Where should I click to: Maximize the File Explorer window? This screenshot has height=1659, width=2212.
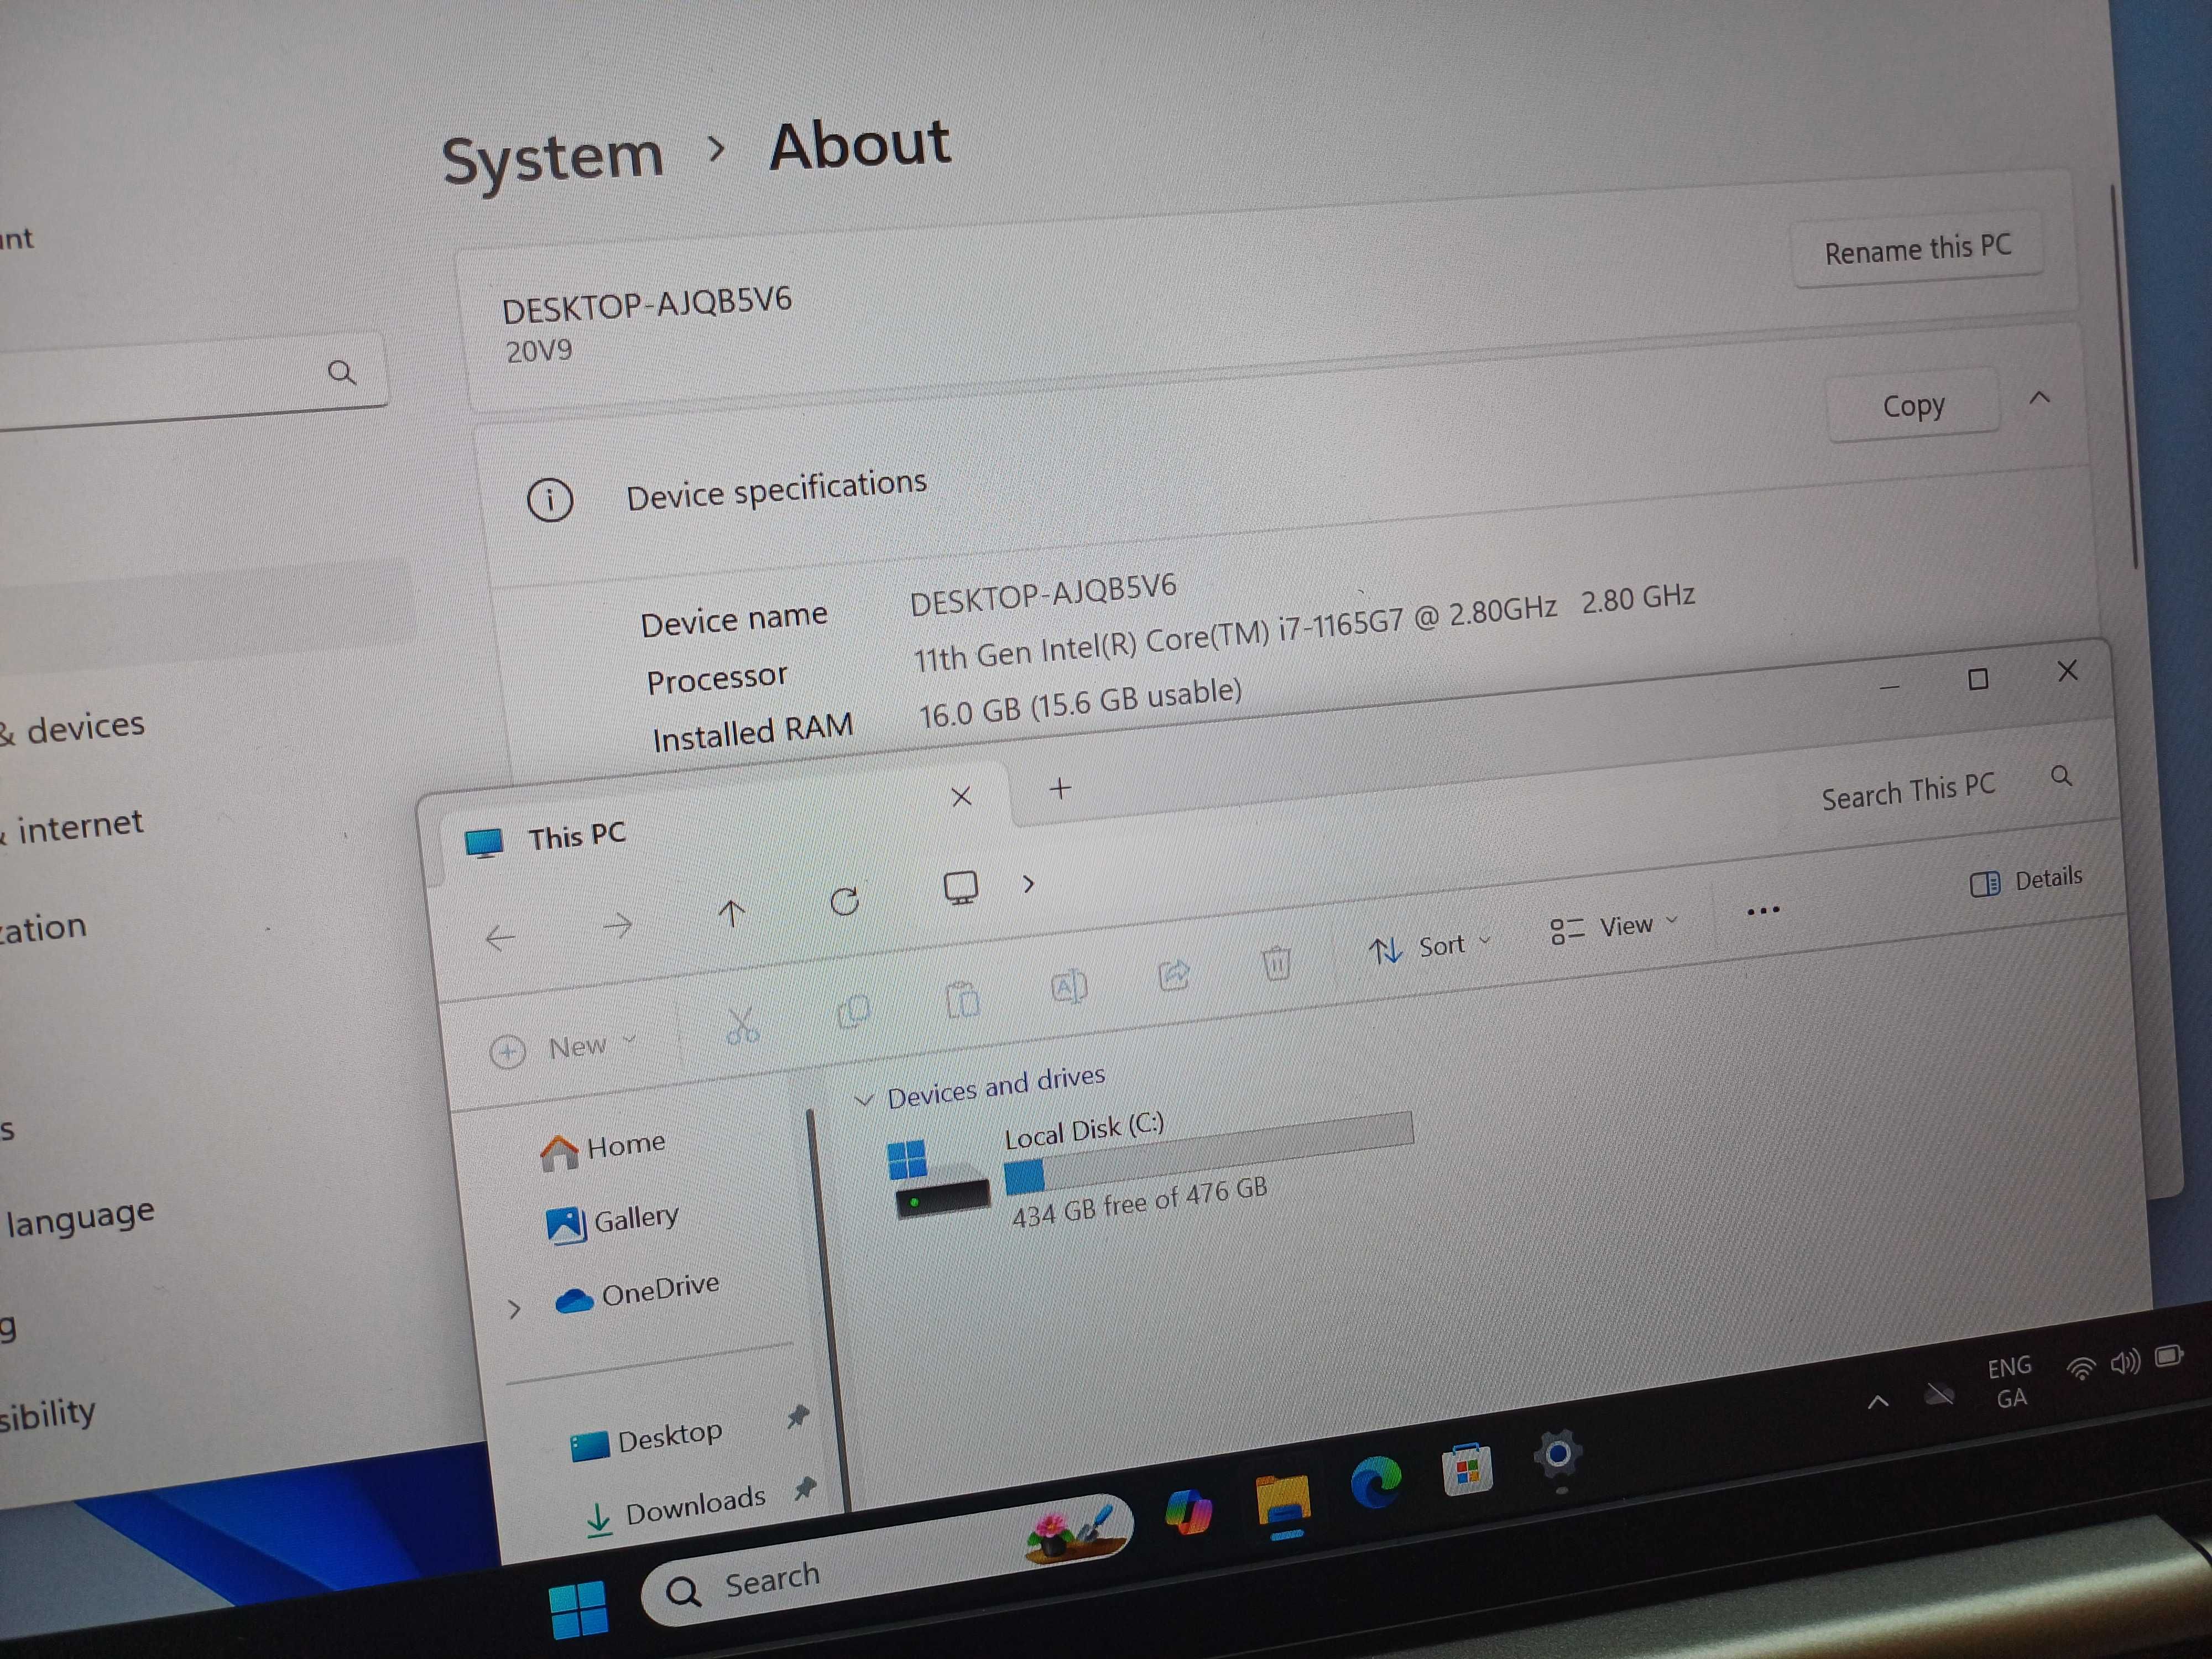tap(1978, 680)
